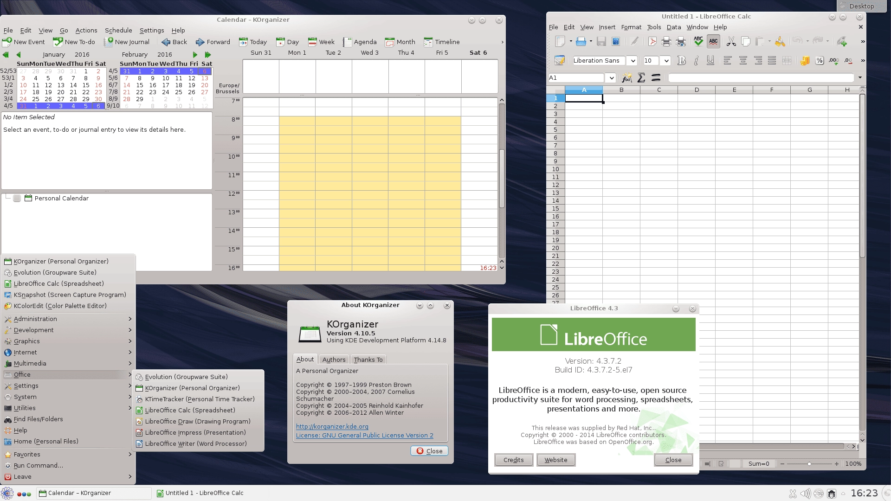Expand the formula bar in Calc
Screen dimensions: 891x501
pos(860,78)
